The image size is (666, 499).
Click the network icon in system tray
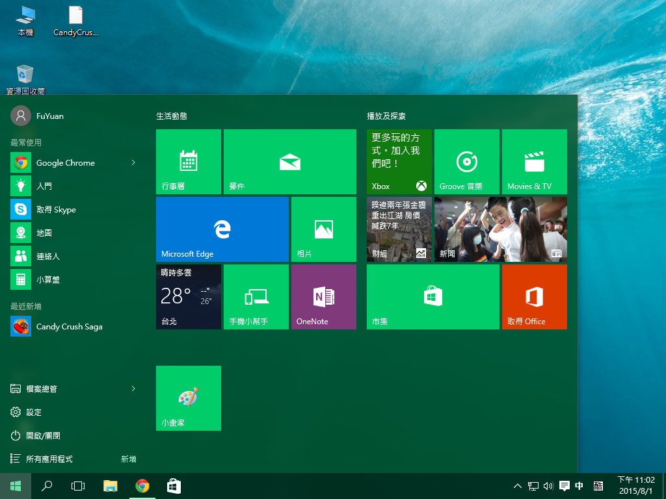click(x=533, y=486)
